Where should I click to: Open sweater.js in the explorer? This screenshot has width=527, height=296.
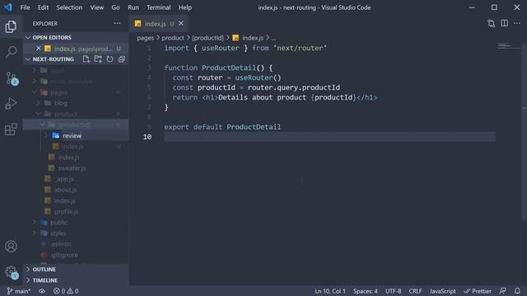72,168
